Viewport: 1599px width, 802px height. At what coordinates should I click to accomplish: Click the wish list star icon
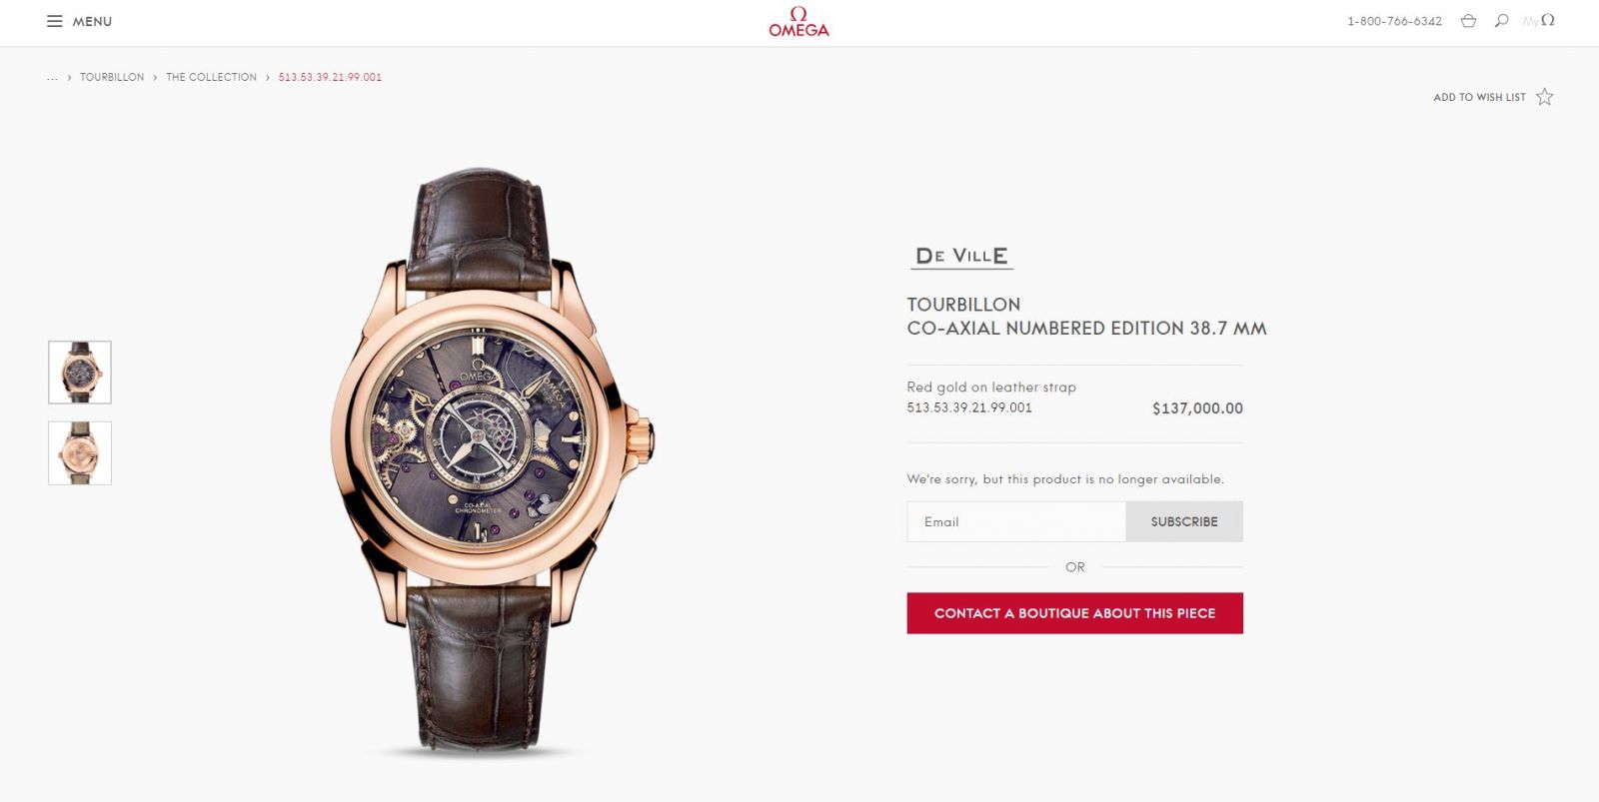[1545, 97]
